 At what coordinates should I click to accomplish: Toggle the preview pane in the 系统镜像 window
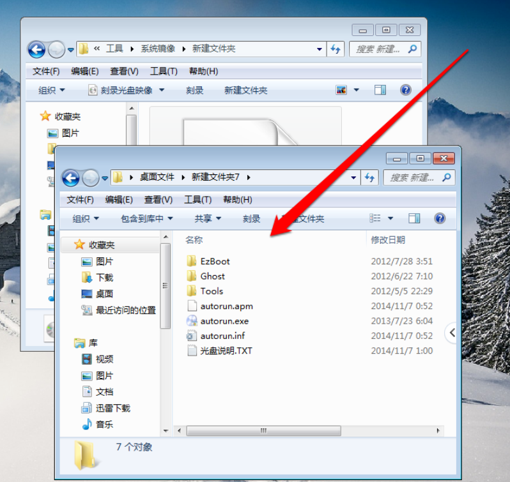380,90
